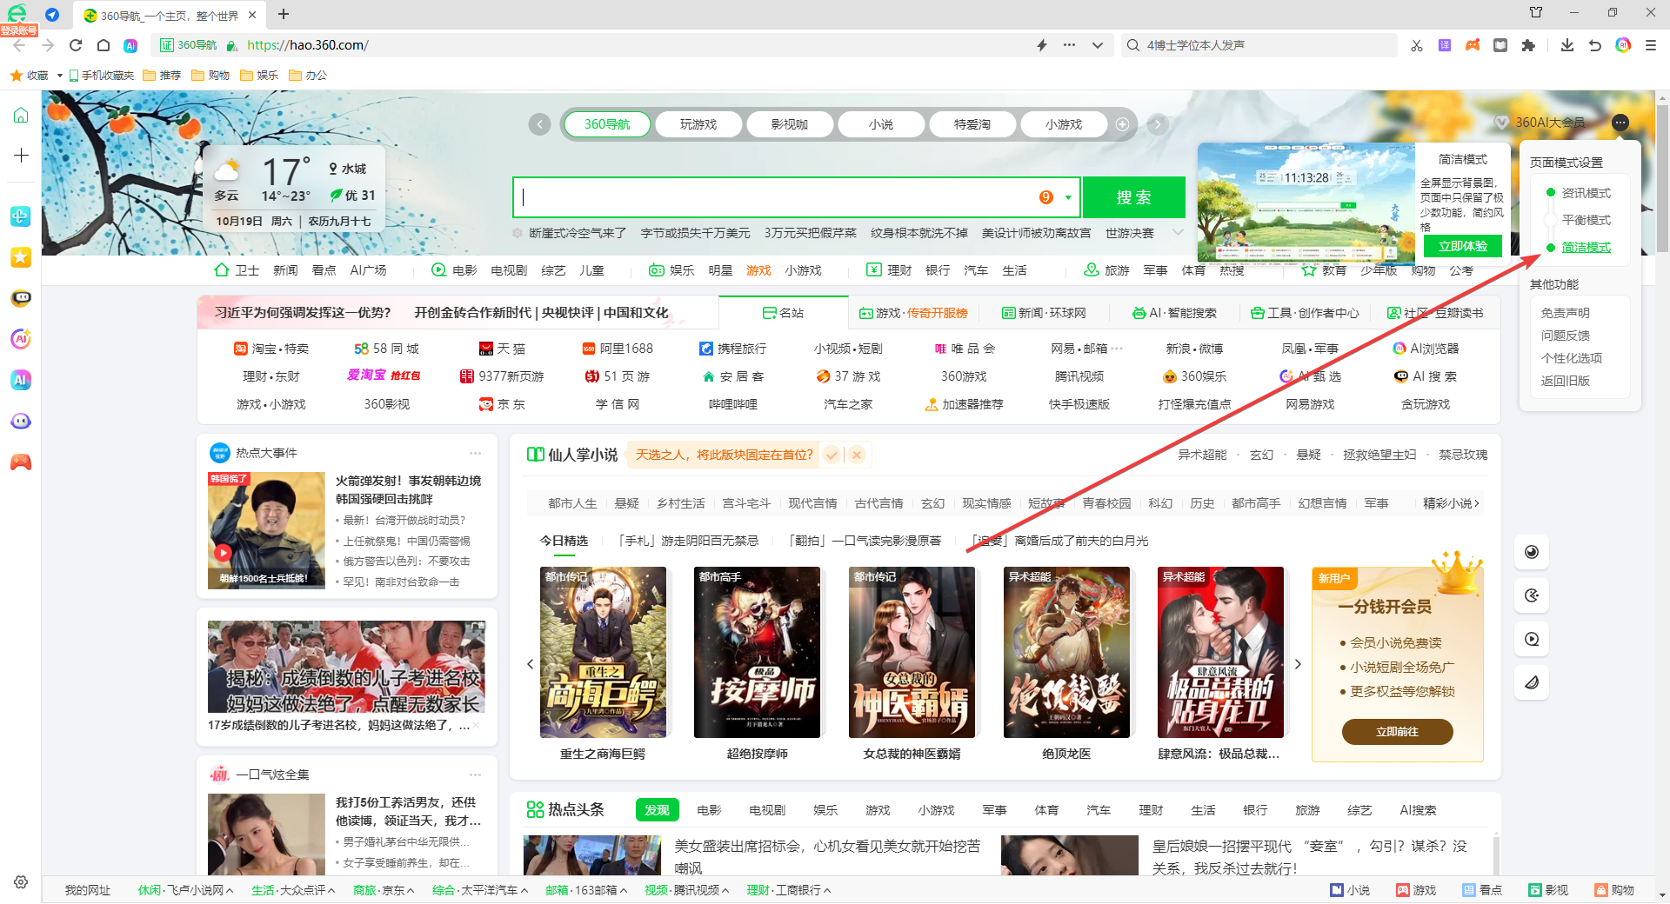Image resolution: width=1670 pixels, height=904 pixels.
Task: Expand the 视频·腾讯视频 bottom menu
Action: pyautogui.click(x=686, y=890)
